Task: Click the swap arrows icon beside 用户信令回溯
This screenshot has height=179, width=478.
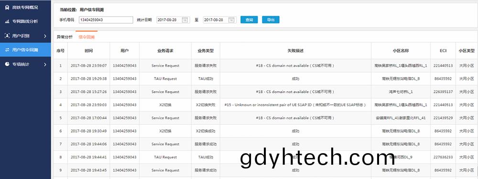Action: coord(7,50)
